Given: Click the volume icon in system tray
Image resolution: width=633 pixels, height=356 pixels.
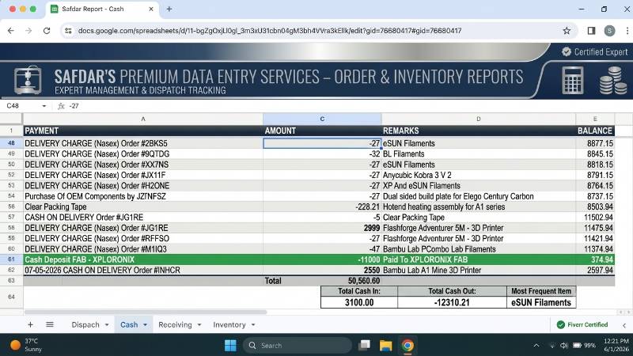Looking at the screenshot, I should (564, 346).
